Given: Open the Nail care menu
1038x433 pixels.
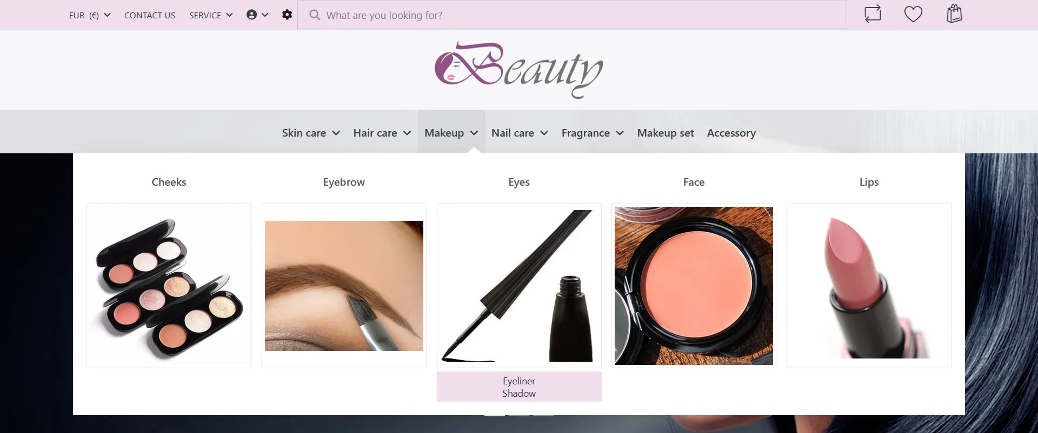Looking at the screenshot, I should tap(520, 133).
